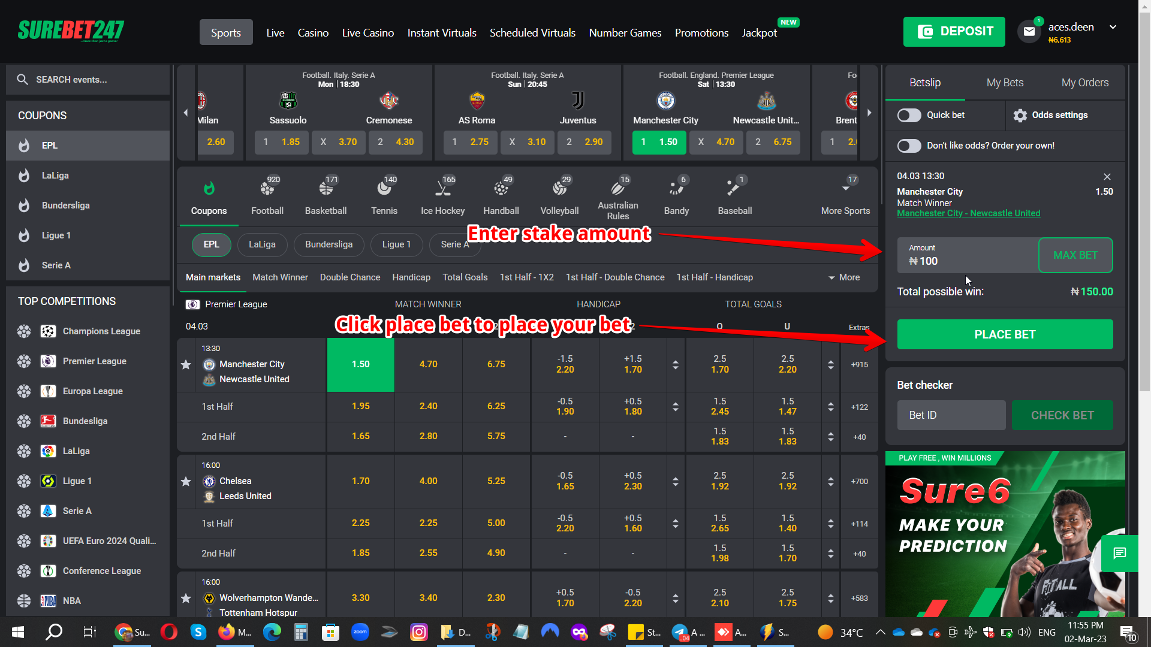Favorite the Manchester City vs Newcastle match

tap(186, 364)
